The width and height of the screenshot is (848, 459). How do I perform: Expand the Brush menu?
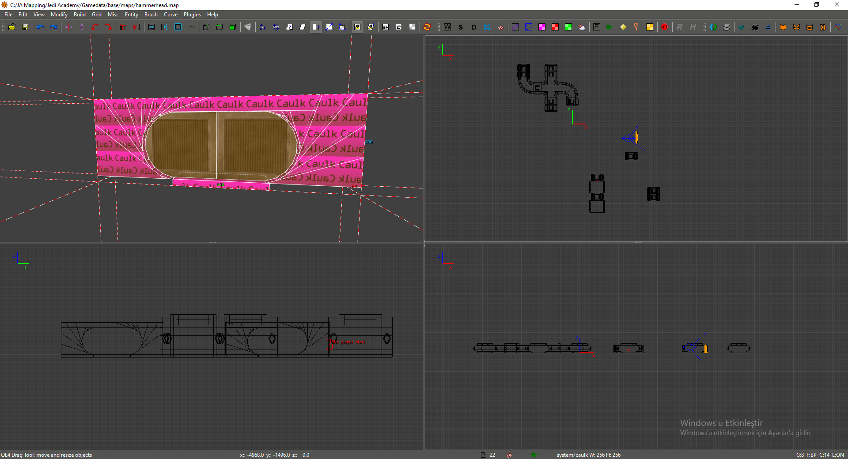[x=151, y=15]
